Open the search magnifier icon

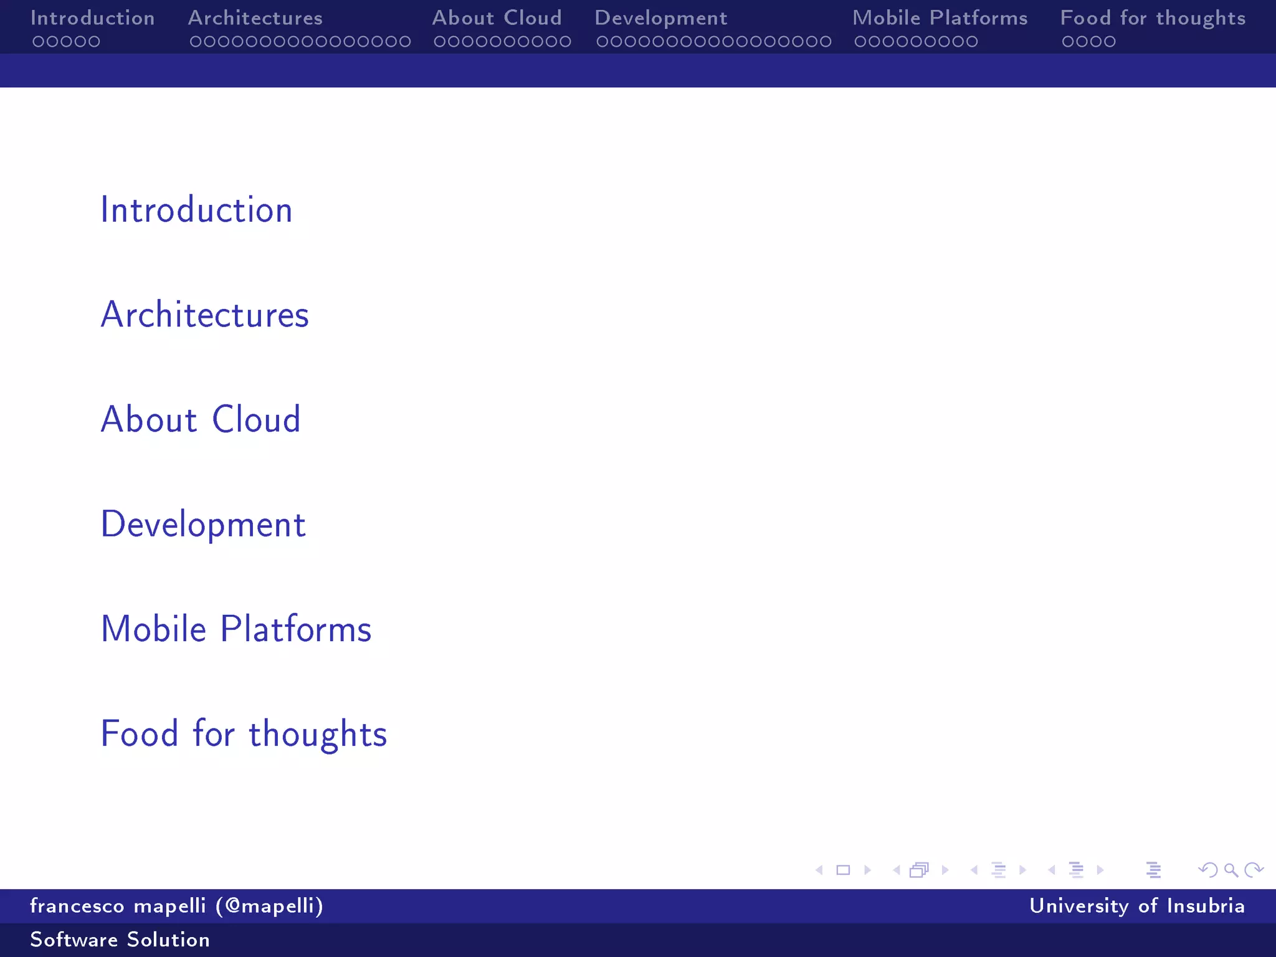[1231, 870]
